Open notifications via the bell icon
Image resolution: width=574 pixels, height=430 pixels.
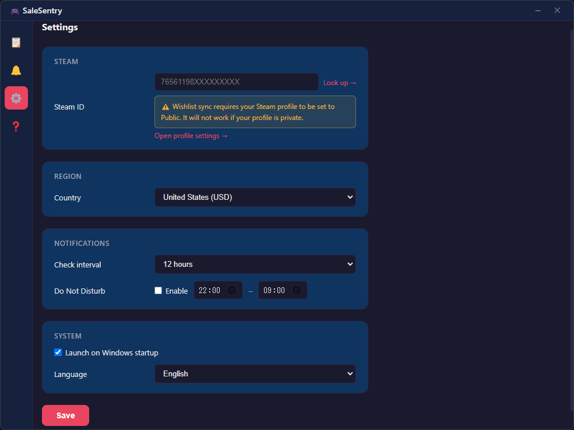(x=16, y=70)
